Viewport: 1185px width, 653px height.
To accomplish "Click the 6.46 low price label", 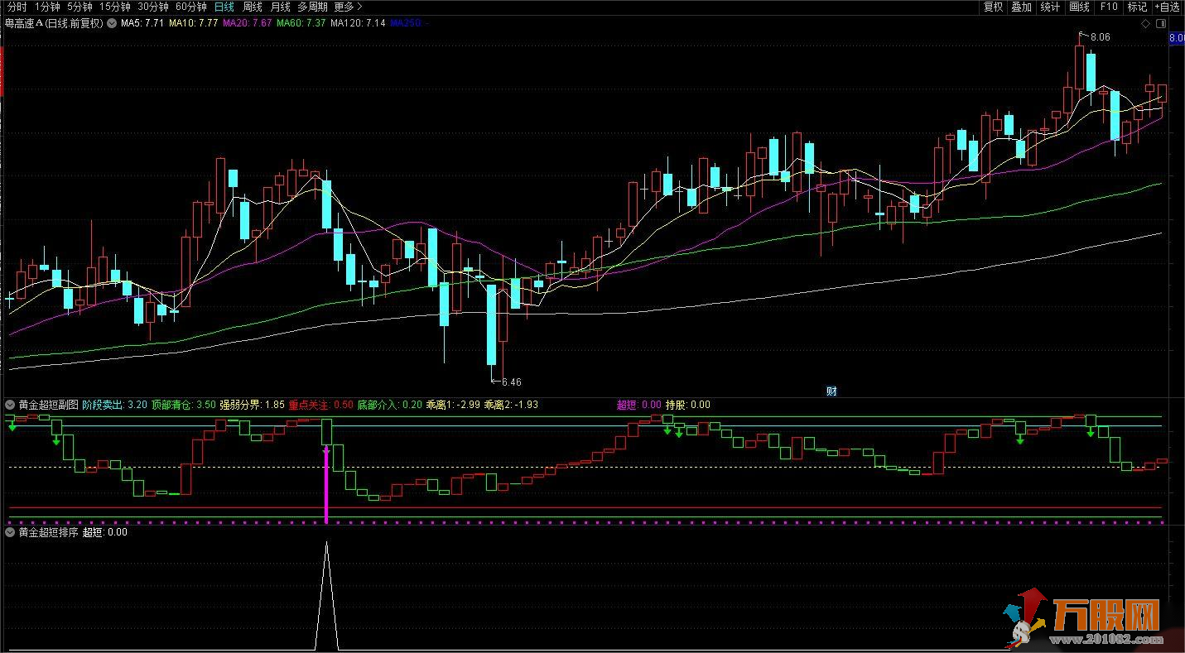I will click(x=512, y=382).
